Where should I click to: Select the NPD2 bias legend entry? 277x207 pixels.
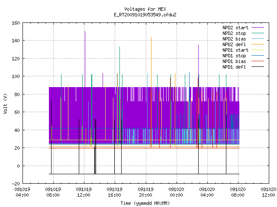[243, 39]
